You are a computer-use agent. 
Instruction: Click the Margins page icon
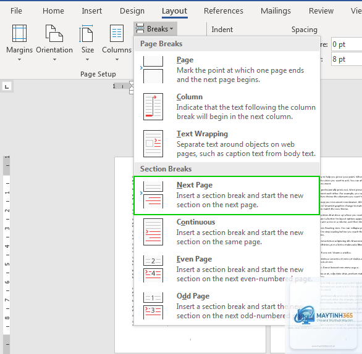[19, 33]
